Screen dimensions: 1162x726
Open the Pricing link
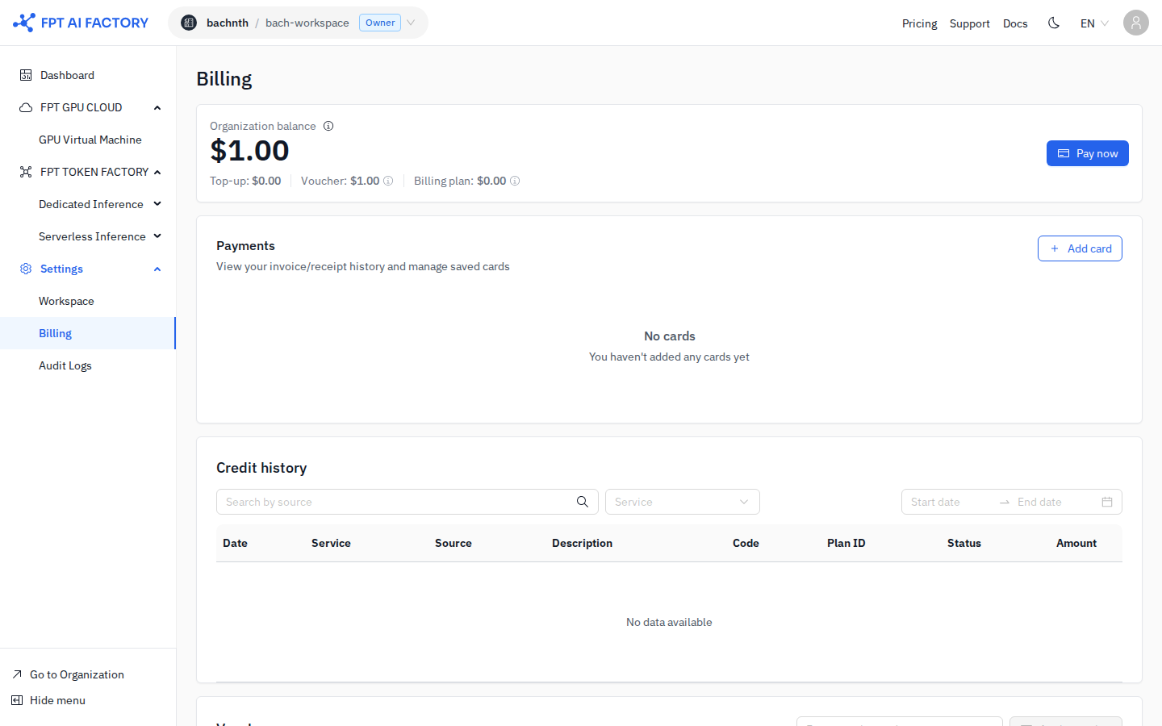[x=920, y=23]
